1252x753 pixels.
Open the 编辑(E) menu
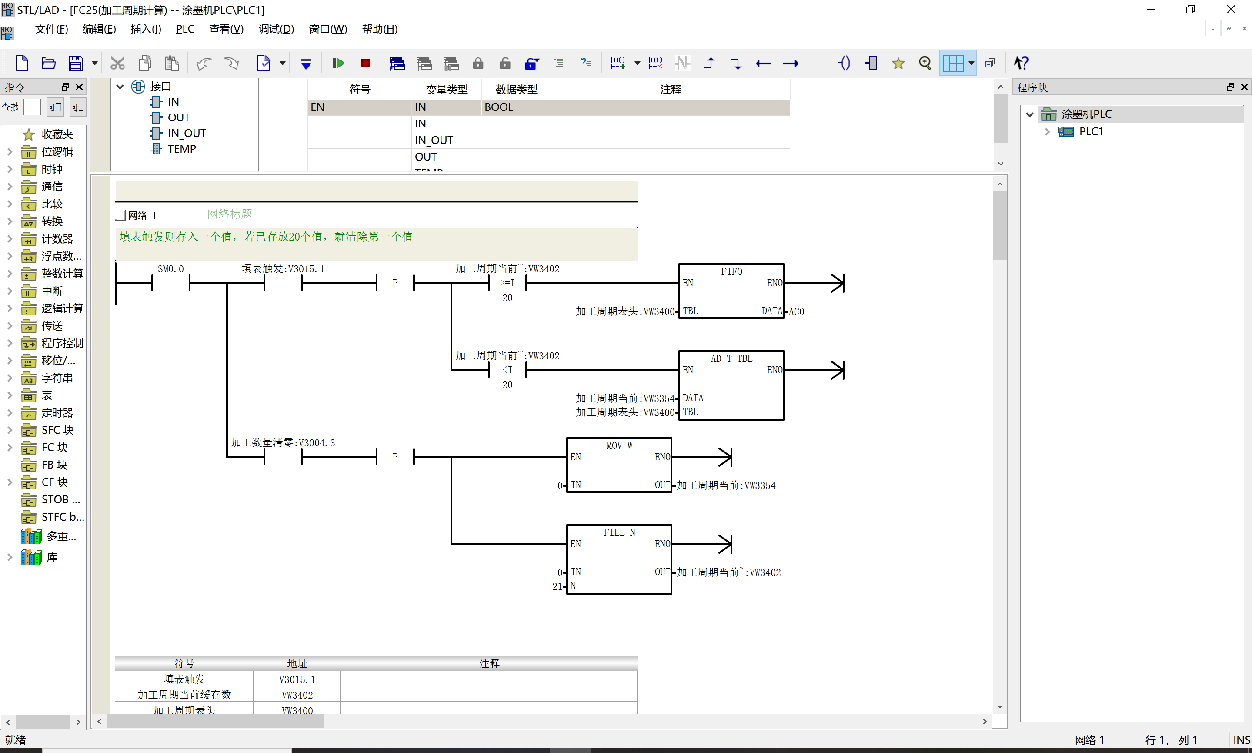(x=100, y=29)
